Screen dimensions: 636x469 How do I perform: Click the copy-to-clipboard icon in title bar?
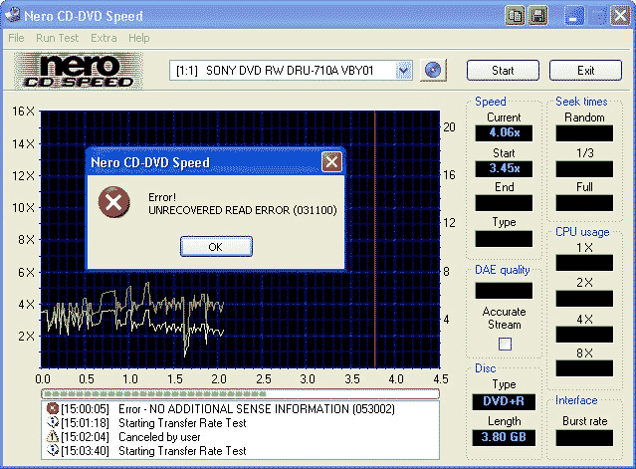[516, 16]
